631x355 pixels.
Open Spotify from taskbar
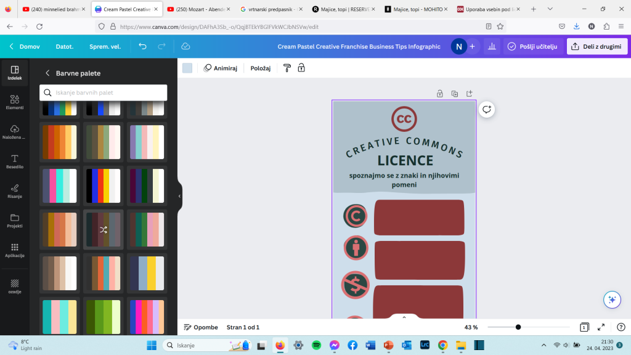316,345
